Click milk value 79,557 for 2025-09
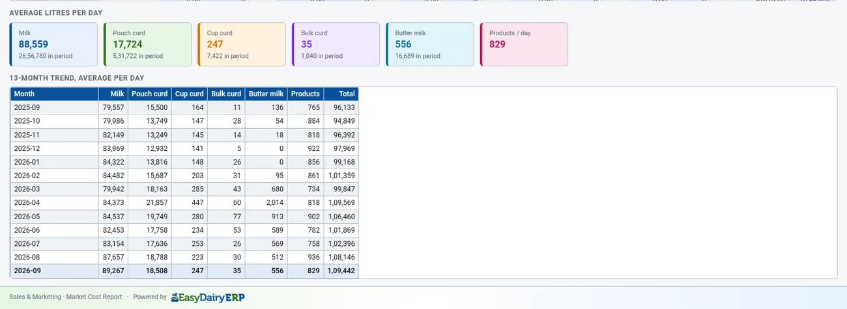 point(113,107)
